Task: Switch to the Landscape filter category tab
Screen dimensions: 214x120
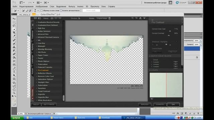Action: pos(32,59)
